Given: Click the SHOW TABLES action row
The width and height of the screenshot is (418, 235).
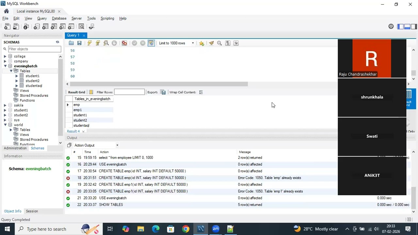Looking at the screenshot, I should [x=238, y=205].
